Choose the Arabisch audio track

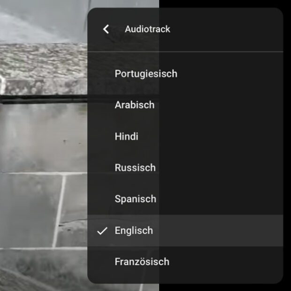click(x=185, y=105)
